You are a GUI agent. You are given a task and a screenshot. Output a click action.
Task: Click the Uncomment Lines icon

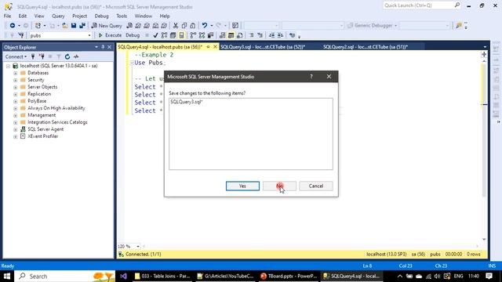coord(260,35)
